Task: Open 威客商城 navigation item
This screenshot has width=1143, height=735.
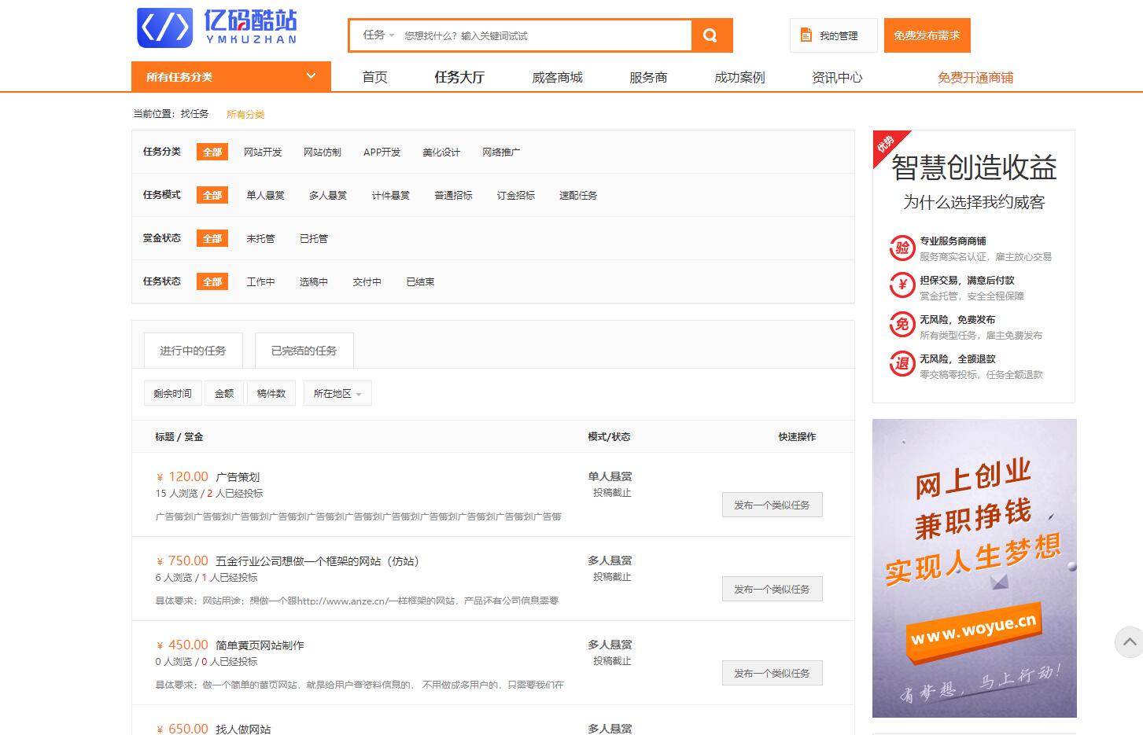Action: (x=557, y=77)
